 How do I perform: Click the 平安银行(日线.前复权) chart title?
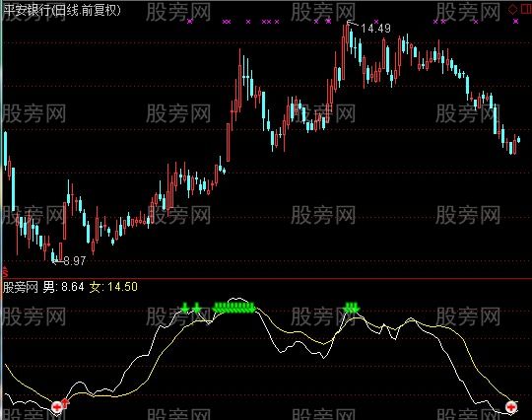[62, 11]
